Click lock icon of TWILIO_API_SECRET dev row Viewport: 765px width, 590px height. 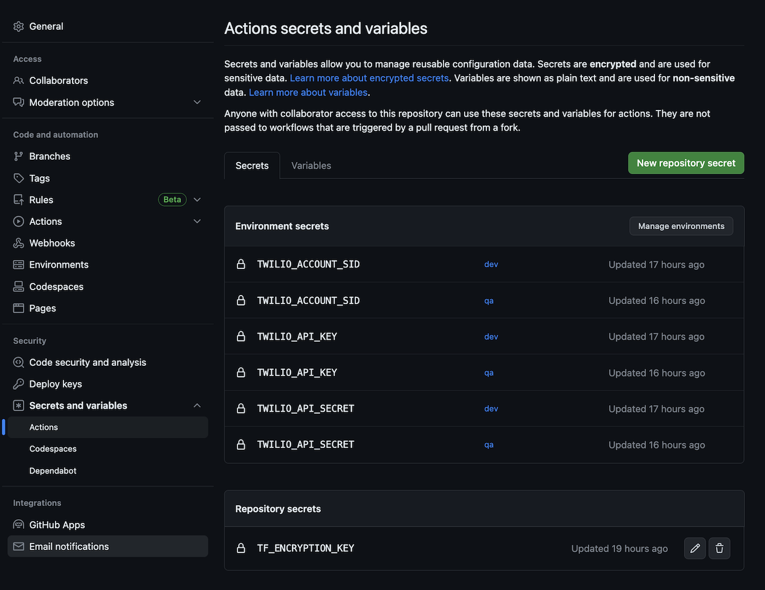241,409
